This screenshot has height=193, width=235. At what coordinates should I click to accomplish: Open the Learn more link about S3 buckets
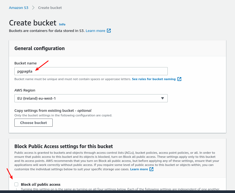coord(95,31)
